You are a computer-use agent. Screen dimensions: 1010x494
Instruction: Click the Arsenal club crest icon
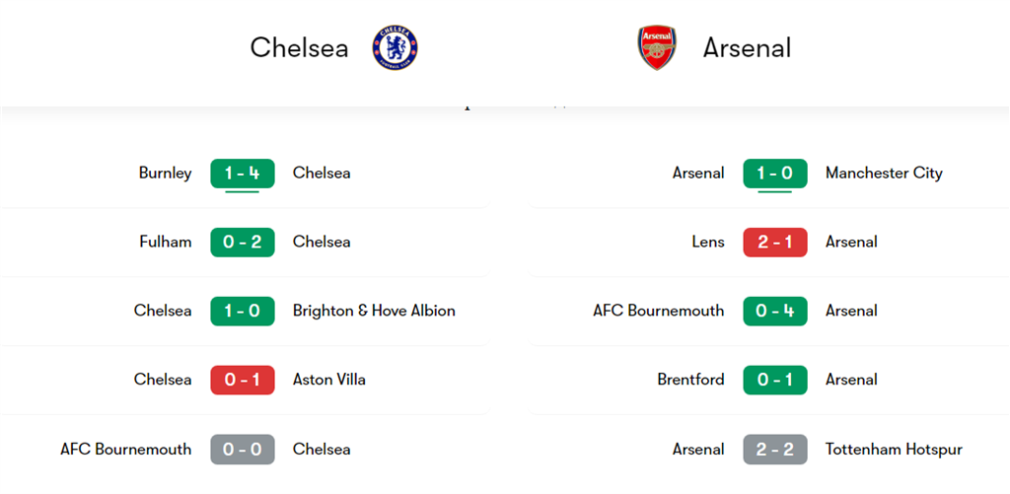(657, 47)
